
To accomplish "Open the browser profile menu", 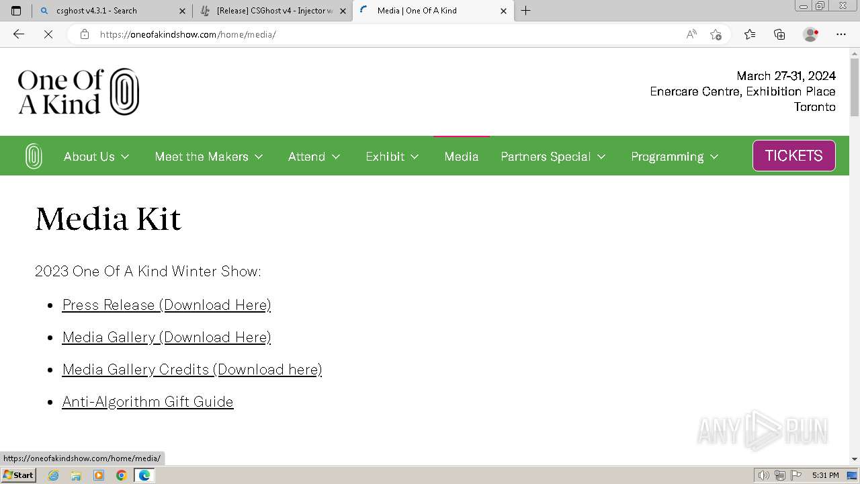I will tap(811, 34).
